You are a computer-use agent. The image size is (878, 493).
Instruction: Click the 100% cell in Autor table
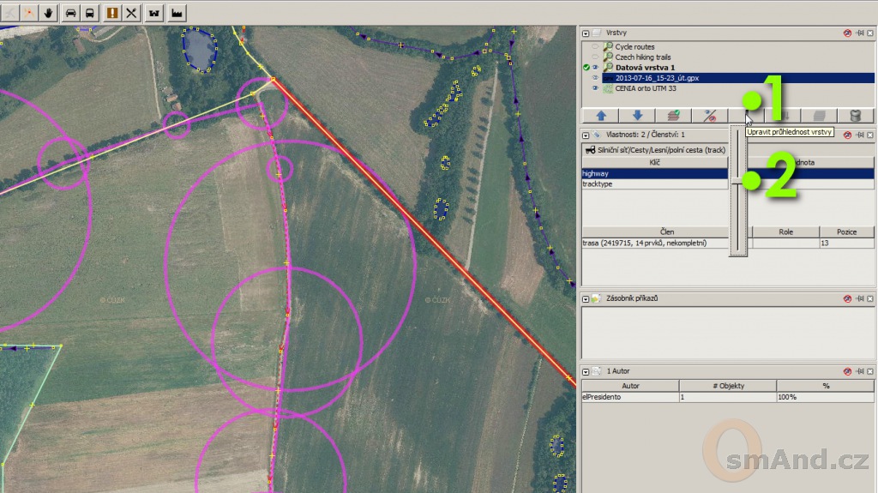(x=826, y=397)
